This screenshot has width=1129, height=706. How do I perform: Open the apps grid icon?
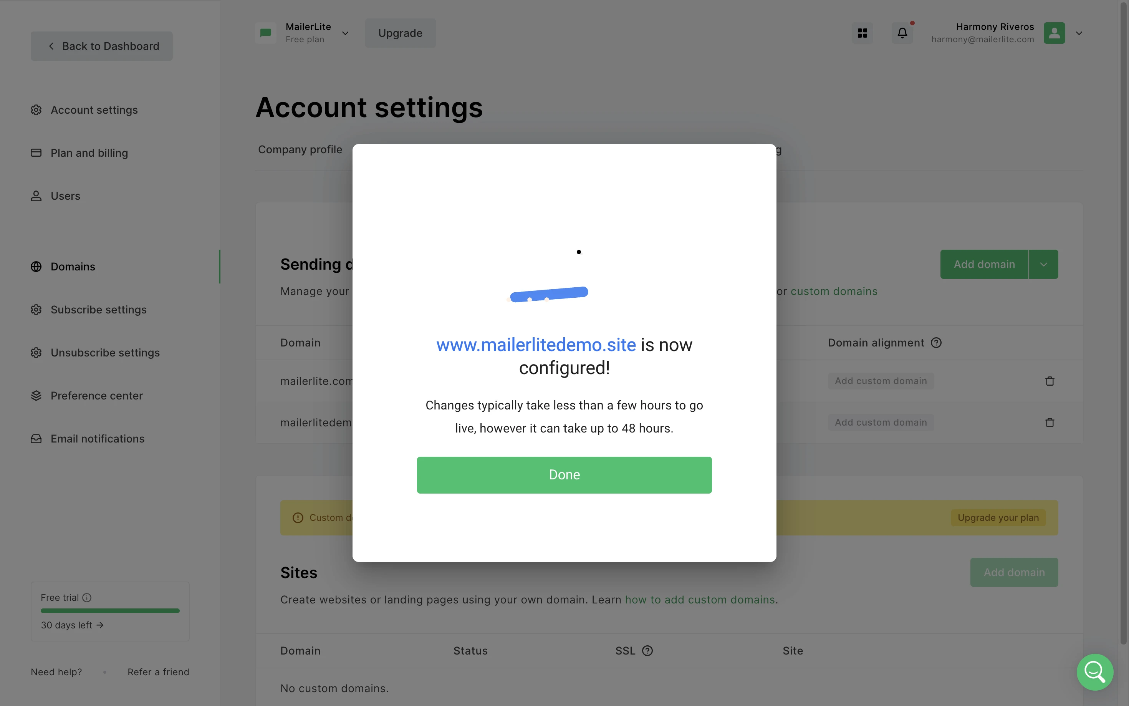click(x=862, y=33)
